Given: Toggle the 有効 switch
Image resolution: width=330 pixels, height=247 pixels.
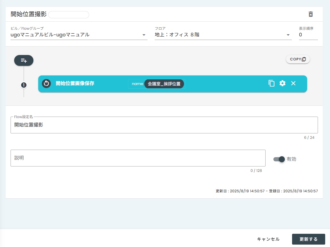Looking at the screenshot, I should click(279, 159).
